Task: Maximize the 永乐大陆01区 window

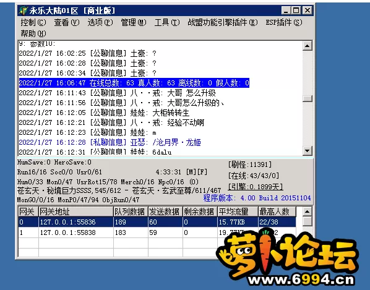Action: 296,11
